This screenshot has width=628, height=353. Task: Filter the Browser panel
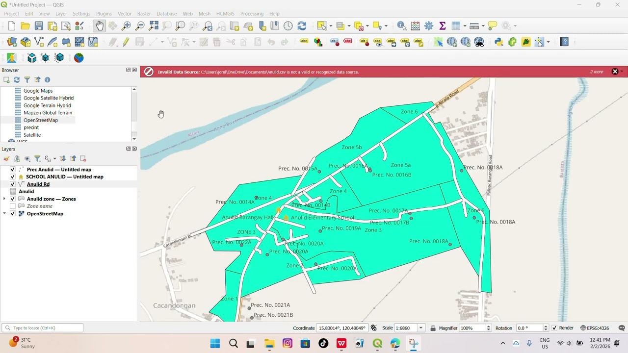tap(27, 80)
